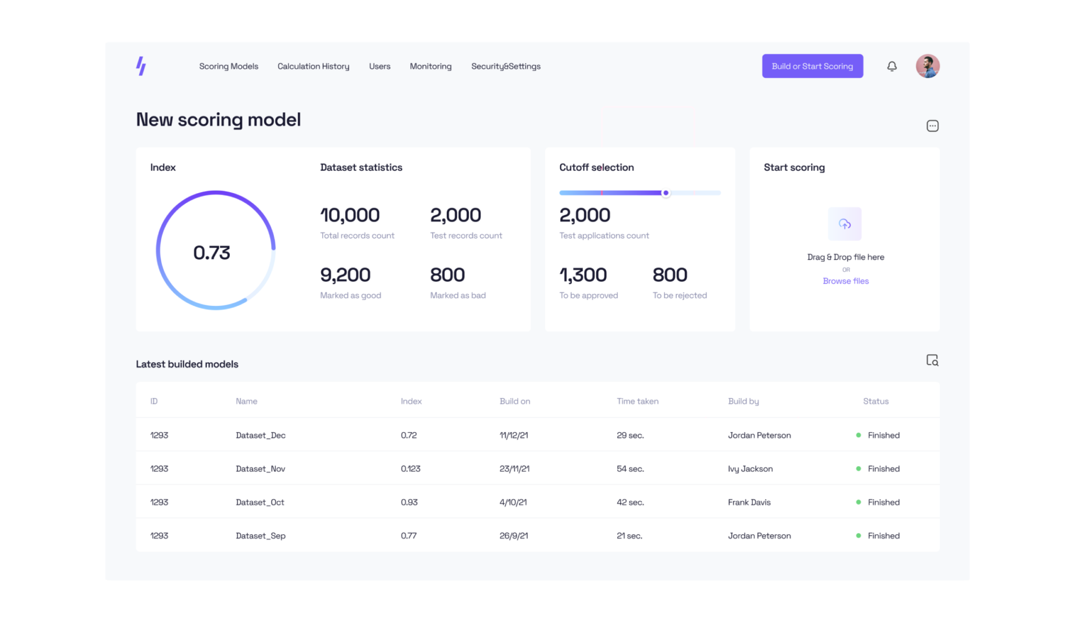Click index value 0.93

409,502
